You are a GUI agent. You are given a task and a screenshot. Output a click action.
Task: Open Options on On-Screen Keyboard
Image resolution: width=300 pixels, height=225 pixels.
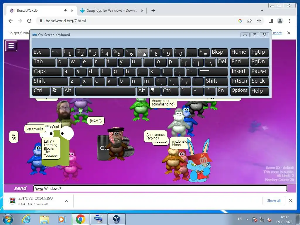[x=240, y=91]
